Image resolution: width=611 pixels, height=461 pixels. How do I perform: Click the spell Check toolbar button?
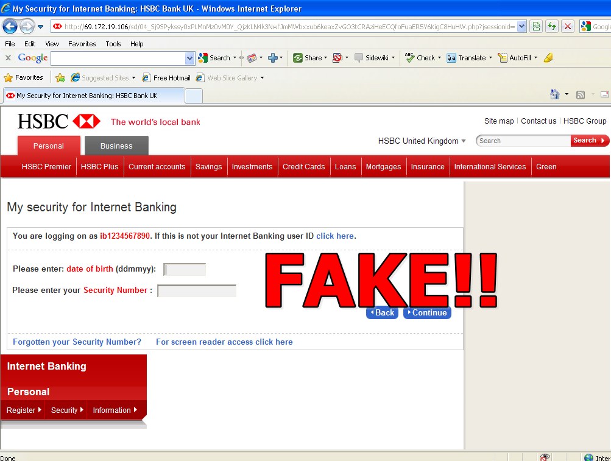420,58
